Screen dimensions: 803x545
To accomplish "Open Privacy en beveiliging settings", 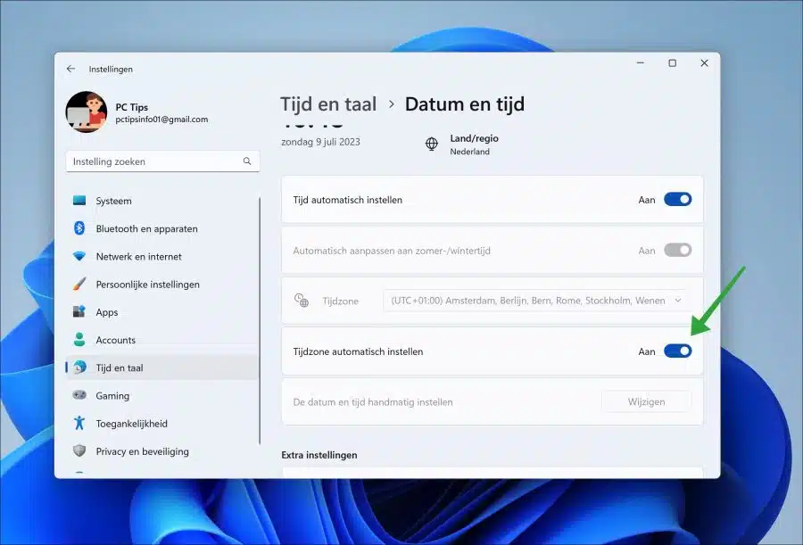I will click(x=162, y=450).
